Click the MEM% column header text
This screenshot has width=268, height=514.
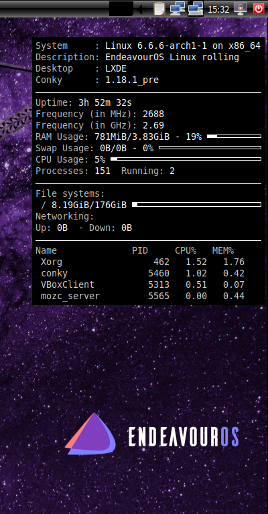(223, 251)
